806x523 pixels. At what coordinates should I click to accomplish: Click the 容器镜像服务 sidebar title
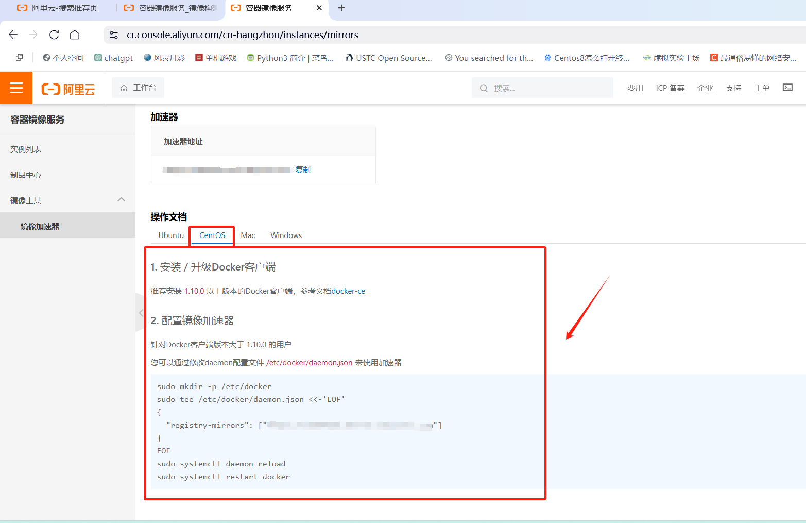point(37,120)
